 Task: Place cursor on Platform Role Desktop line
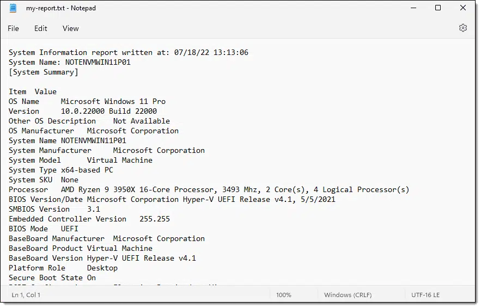pyautogui.click(x=63, y=268)
